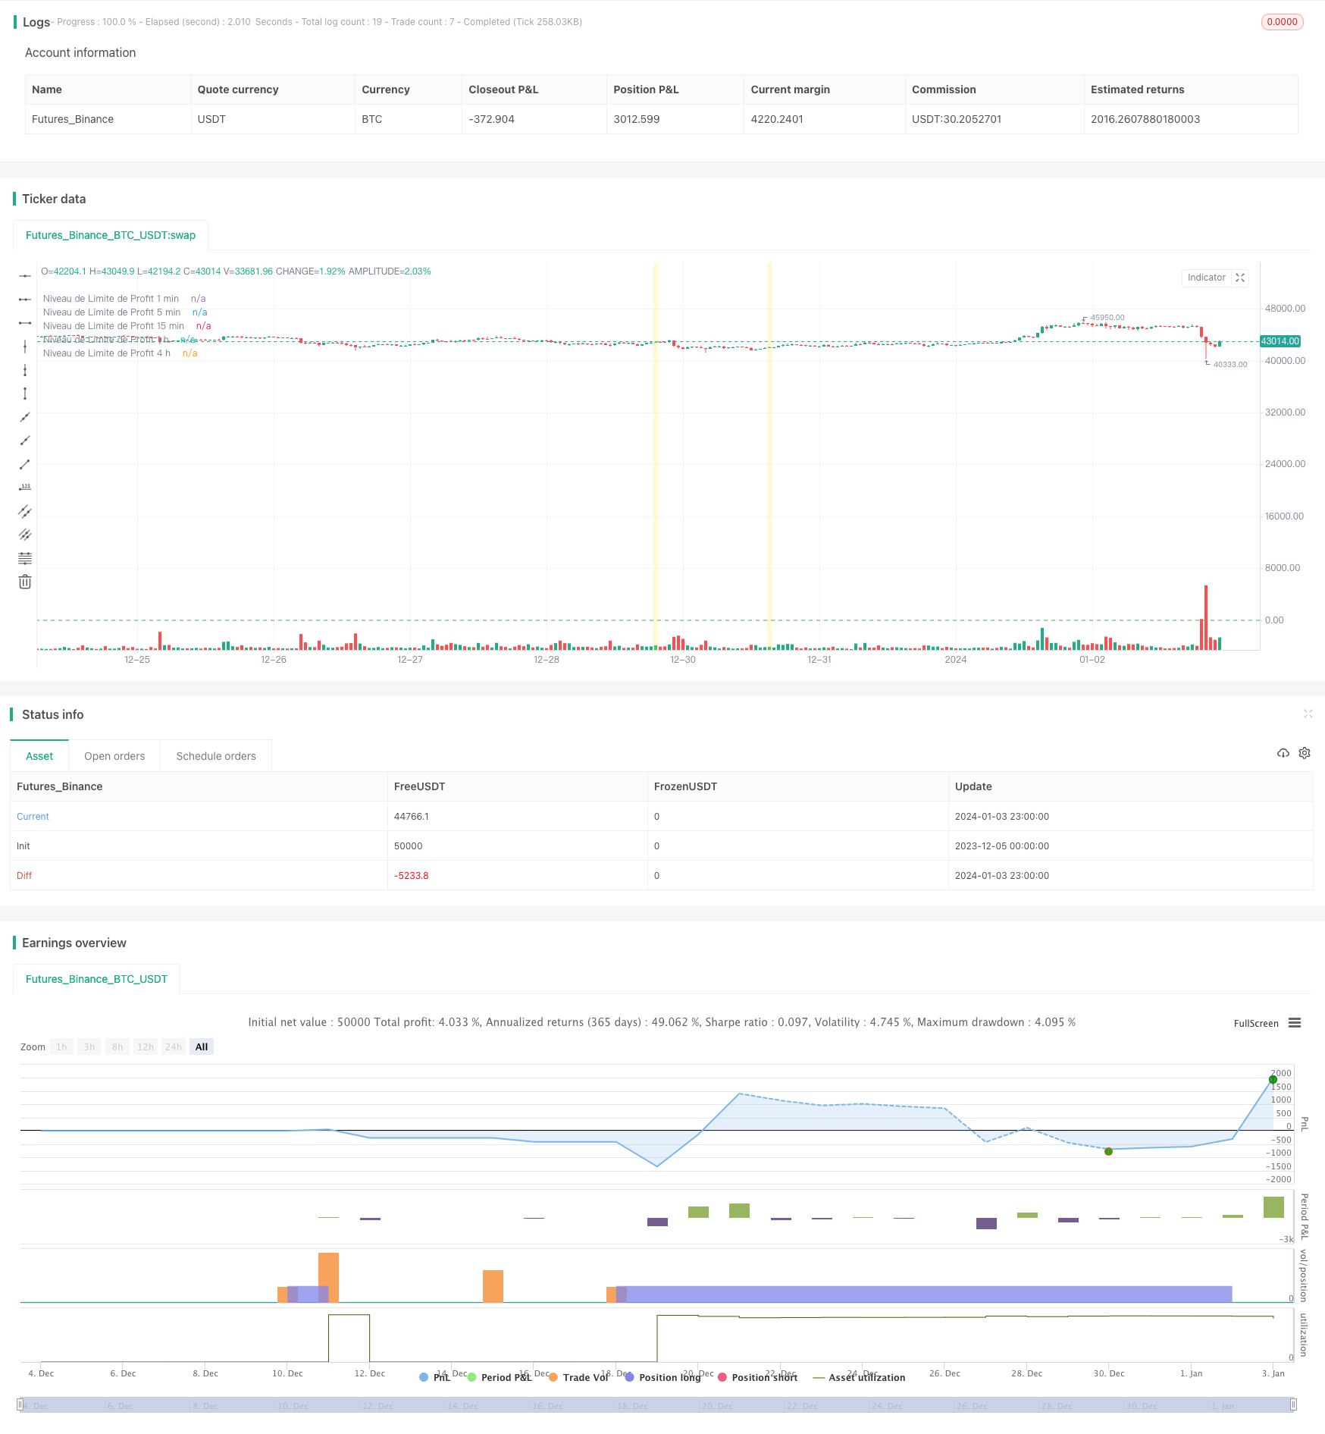Collapse the Status info panel
This screenshot has width=1325, height=1434.
1308,714
